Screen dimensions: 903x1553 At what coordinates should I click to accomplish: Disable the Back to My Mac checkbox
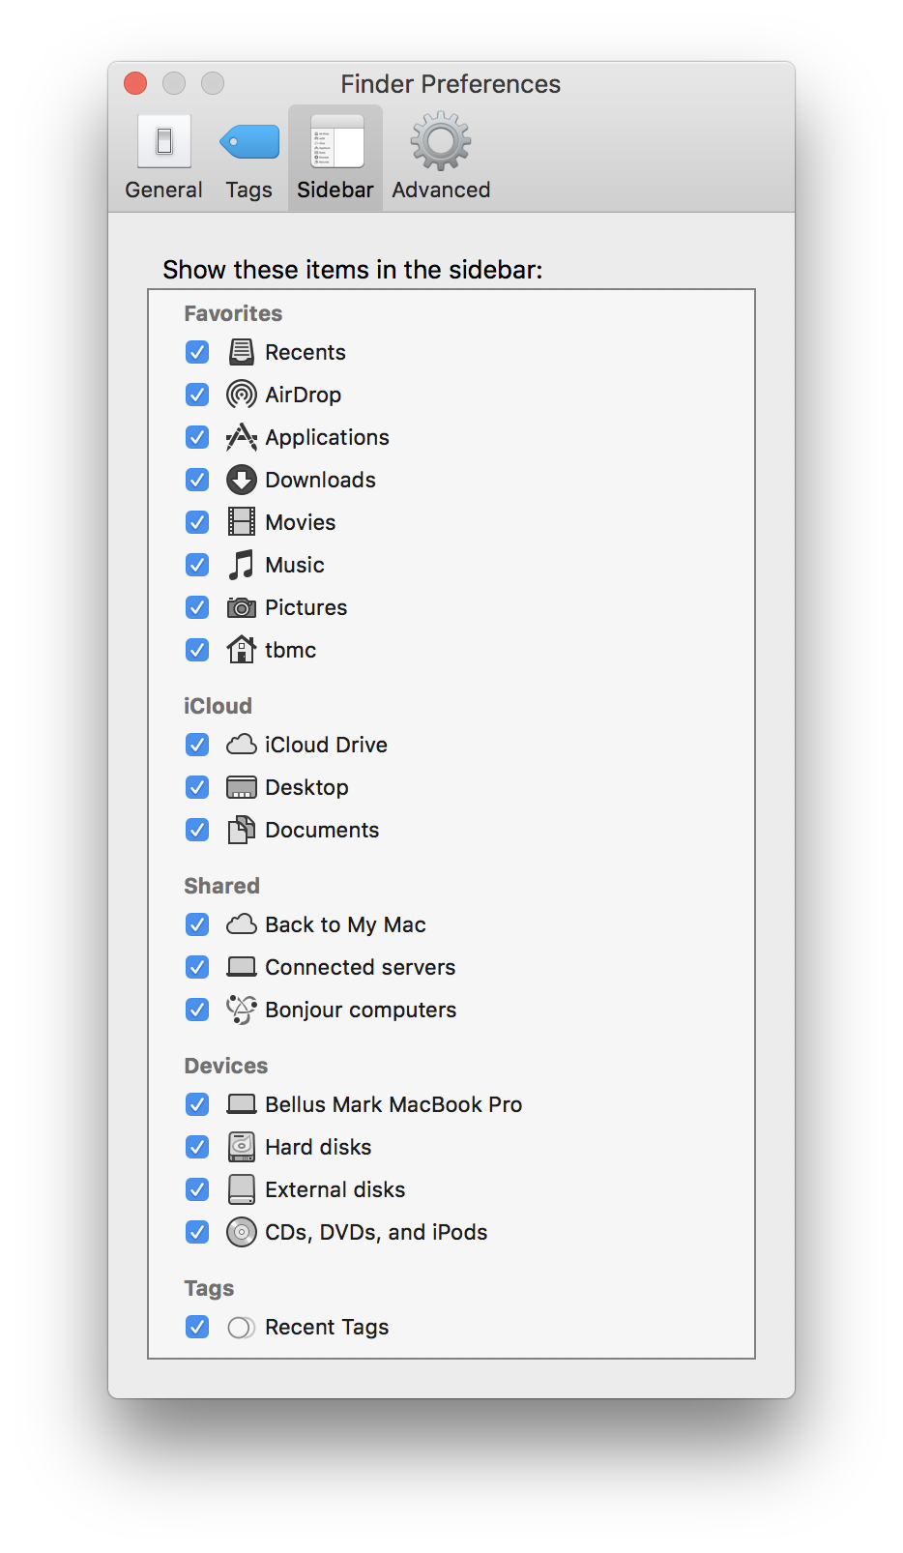[x=197, y=924]
